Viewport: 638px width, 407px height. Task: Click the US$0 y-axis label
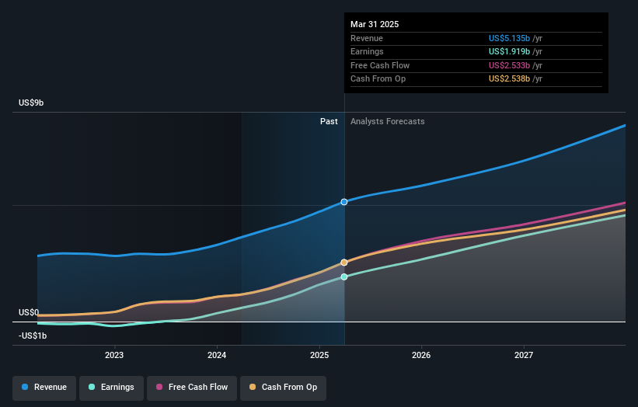coord(29,312)
